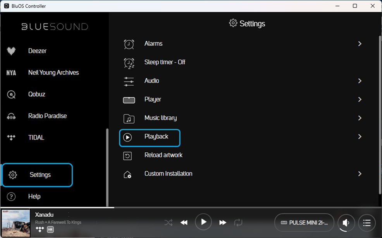The height and width of the screenshot is (238, 382).
Task: Click the track progress bar
Action: tap(191, 207)
